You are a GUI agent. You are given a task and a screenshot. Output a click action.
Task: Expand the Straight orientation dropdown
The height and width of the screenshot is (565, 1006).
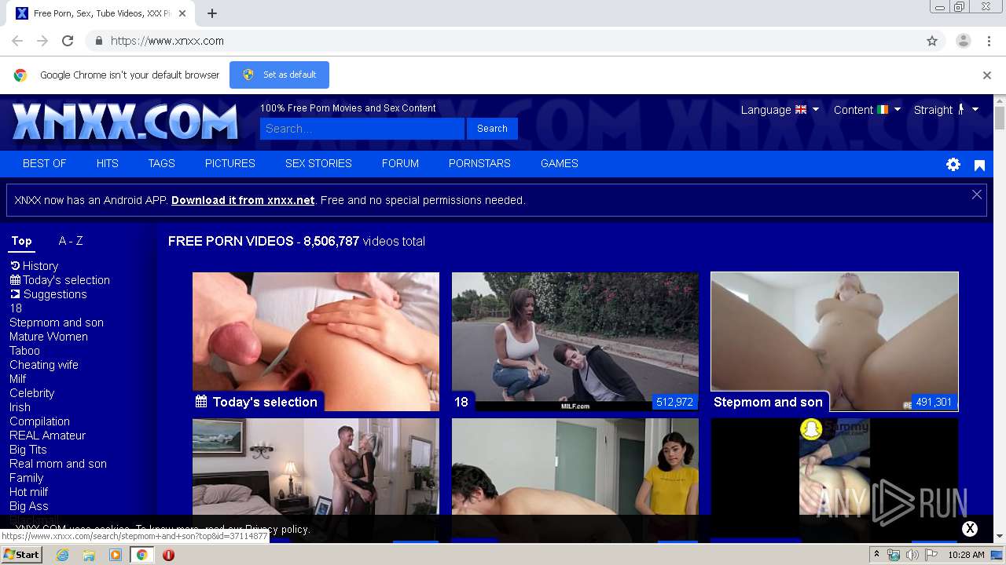click(946, 110)
